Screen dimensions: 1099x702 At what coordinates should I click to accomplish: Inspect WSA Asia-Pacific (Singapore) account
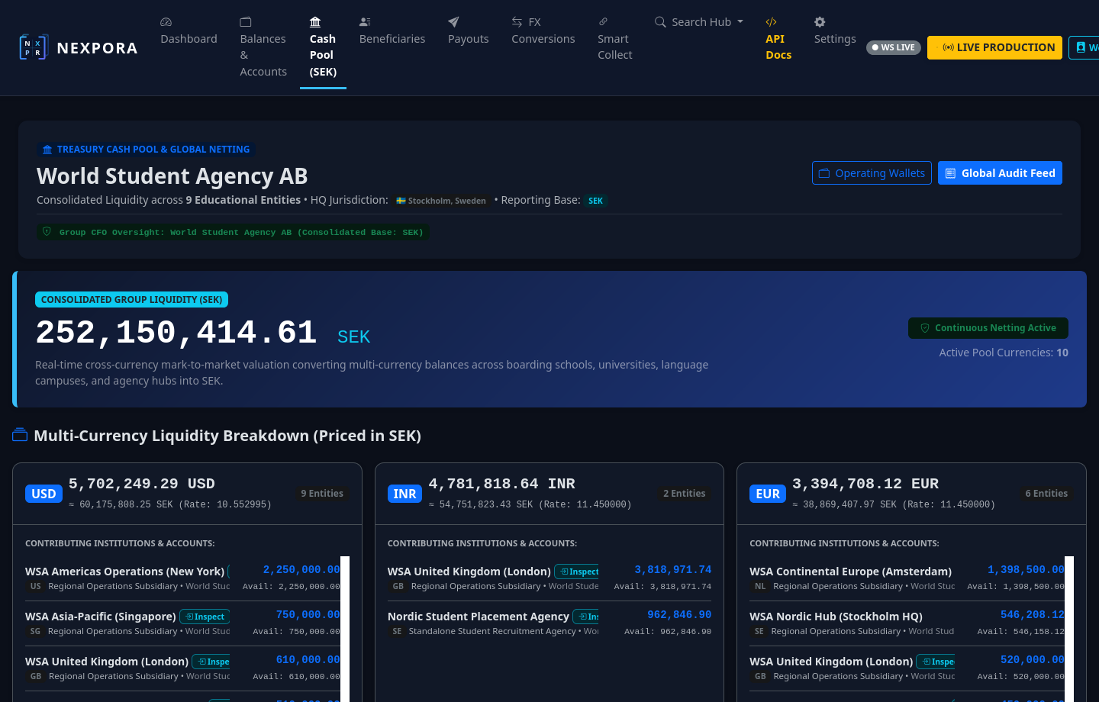pos(205,617)
